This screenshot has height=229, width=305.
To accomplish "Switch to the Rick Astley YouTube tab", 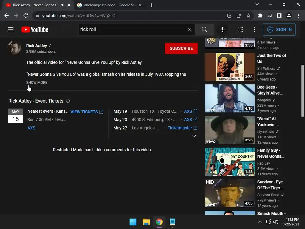I will tap(35, 5).
